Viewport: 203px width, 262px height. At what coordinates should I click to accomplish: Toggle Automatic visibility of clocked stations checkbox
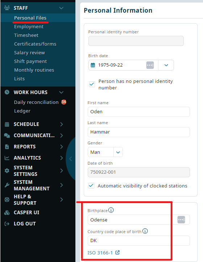click(91, 186)
